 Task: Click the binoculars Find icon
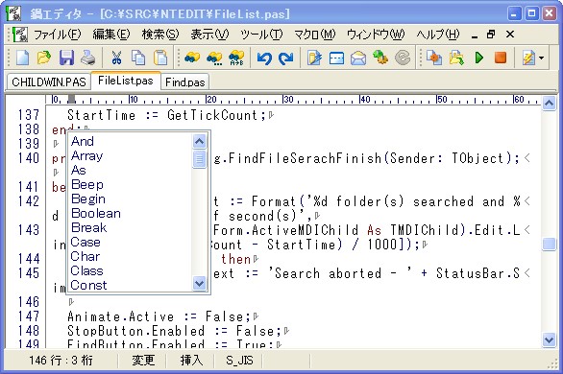pos(192,58)
